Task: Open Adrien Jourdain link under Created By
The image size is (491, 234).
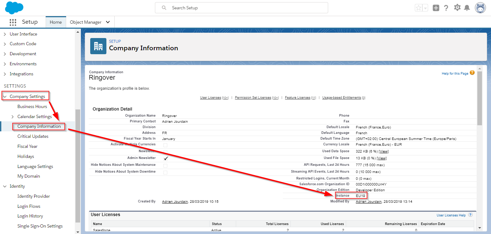Action: click(175, 202)
